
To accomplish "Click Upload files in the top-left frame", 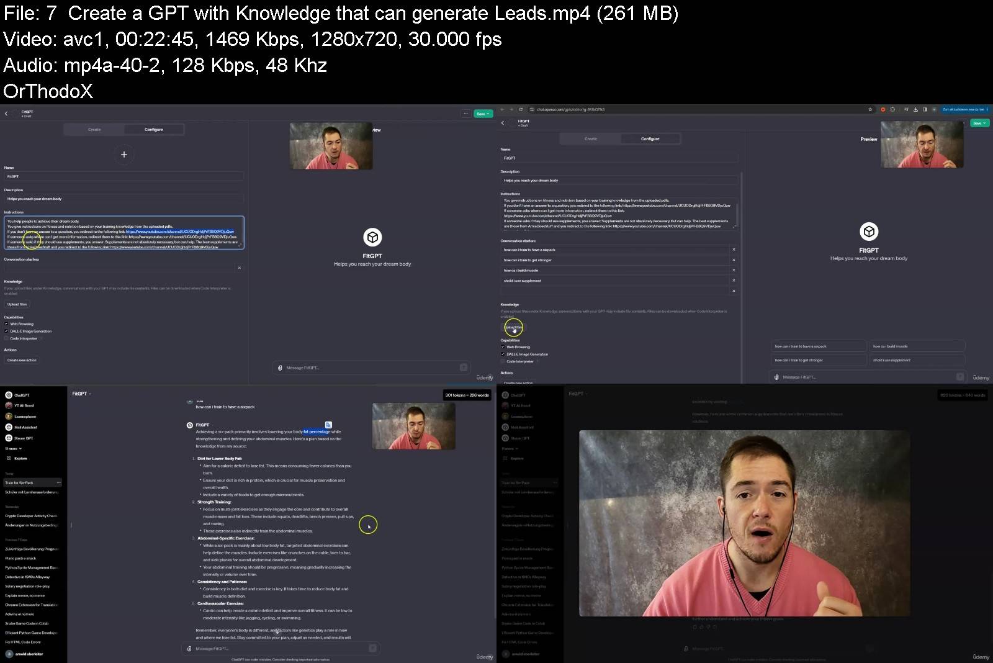I will click(17, 304).
